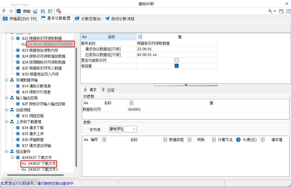Open the wrench tools dropdown
Image resolution: width=291 pixels, height=187 pixels.
[272, 11]
